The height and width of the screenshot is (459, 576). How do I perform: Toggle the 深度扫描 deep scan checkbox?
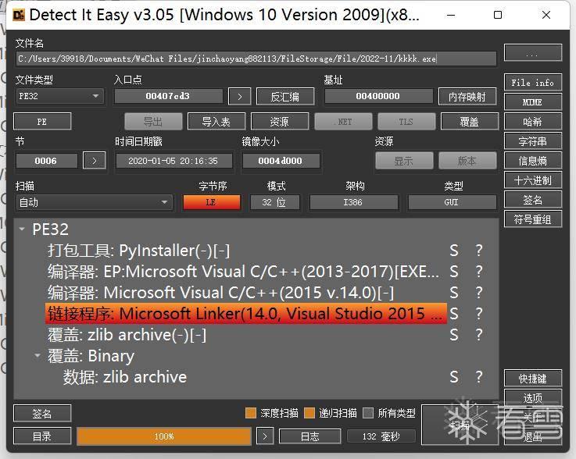[x=251, y=413]
